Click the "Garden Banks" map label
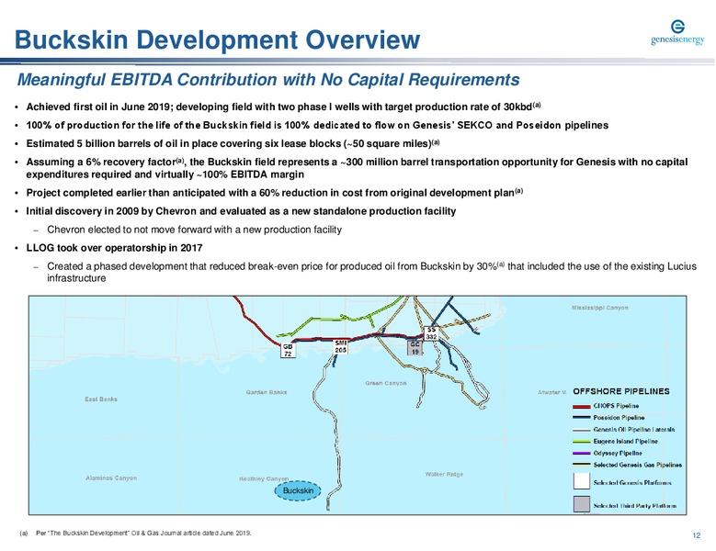This screenshot has height=551, width=716. tap(267, 392)
